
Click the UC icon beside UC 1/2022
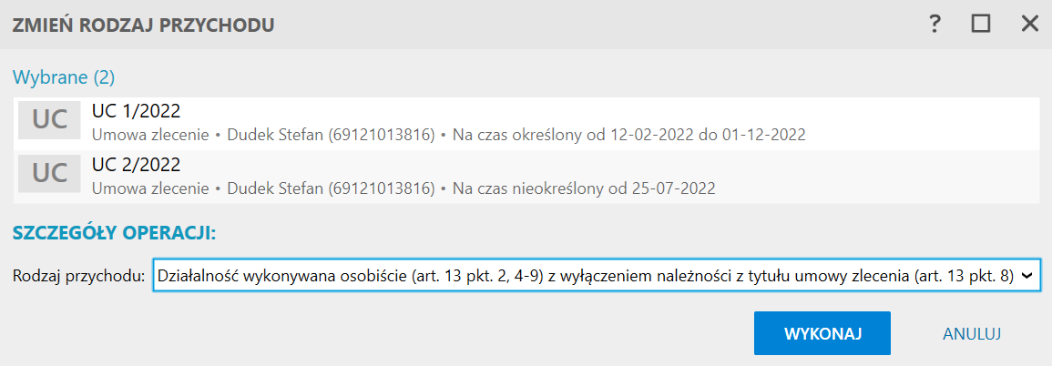[50, 121]
